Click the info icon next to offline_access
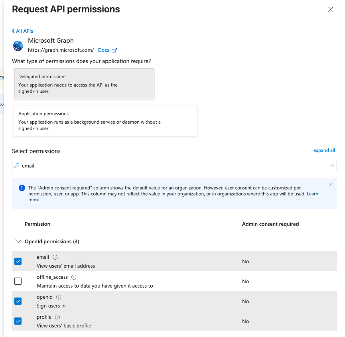 tap(74, 277)
